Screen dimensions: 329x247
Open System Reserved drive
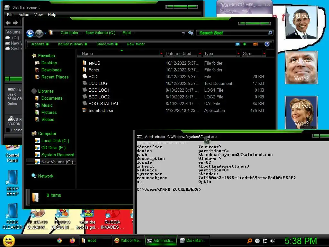(58, 155)
